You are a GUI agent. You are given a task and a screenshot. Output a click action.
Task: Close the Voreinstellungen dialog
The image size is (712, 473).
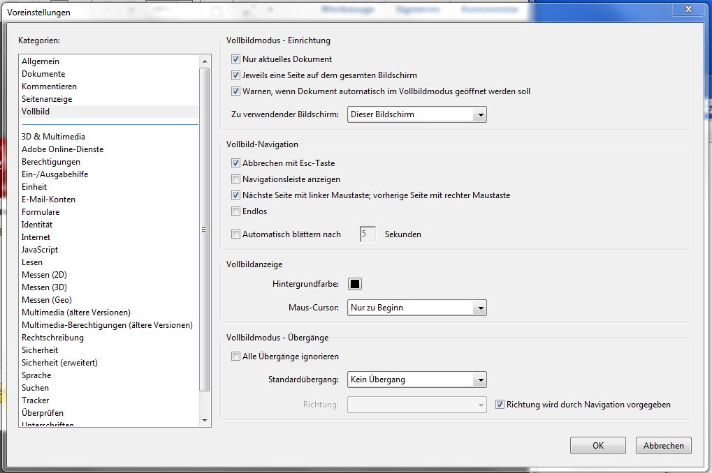688,9
